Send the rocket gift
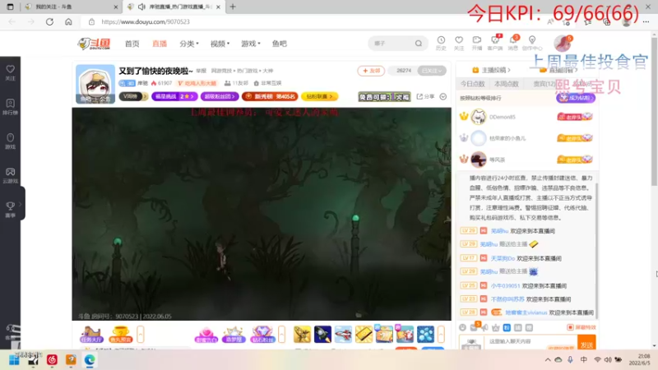The image size is (658, 370). tap(322, 335)
